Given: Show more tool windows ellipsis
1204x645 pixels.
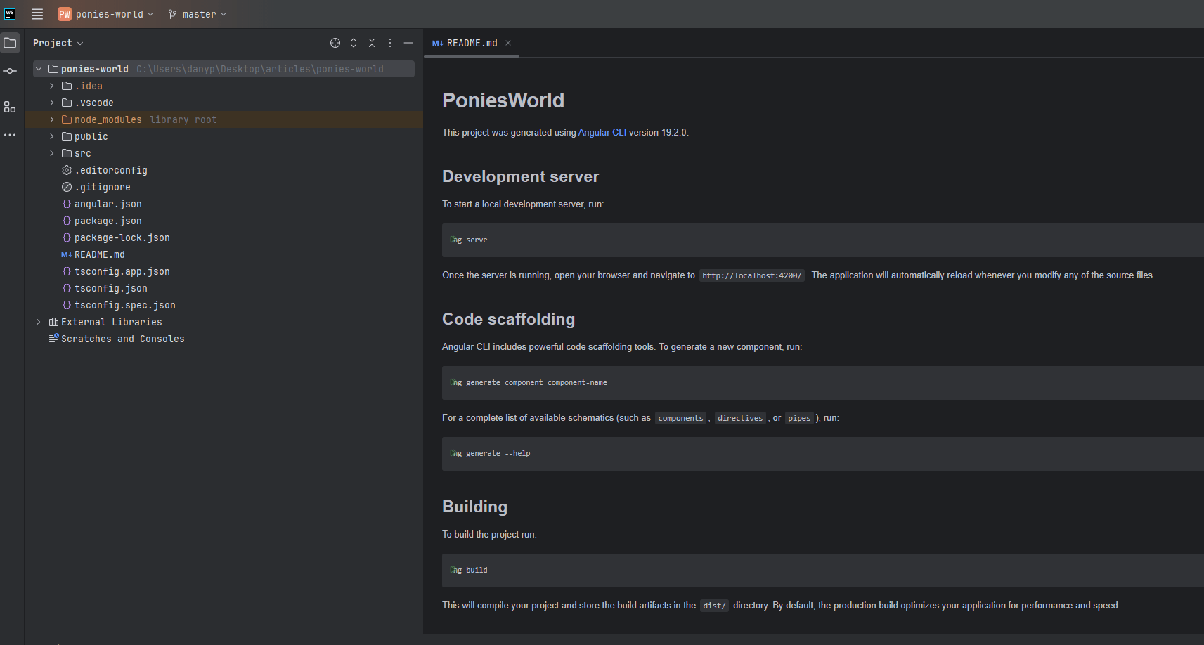Looking at the screenshot, I should click(x=10, y=135).
